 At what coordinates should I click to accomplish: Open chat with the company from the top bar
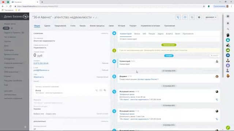coord(192,17)
